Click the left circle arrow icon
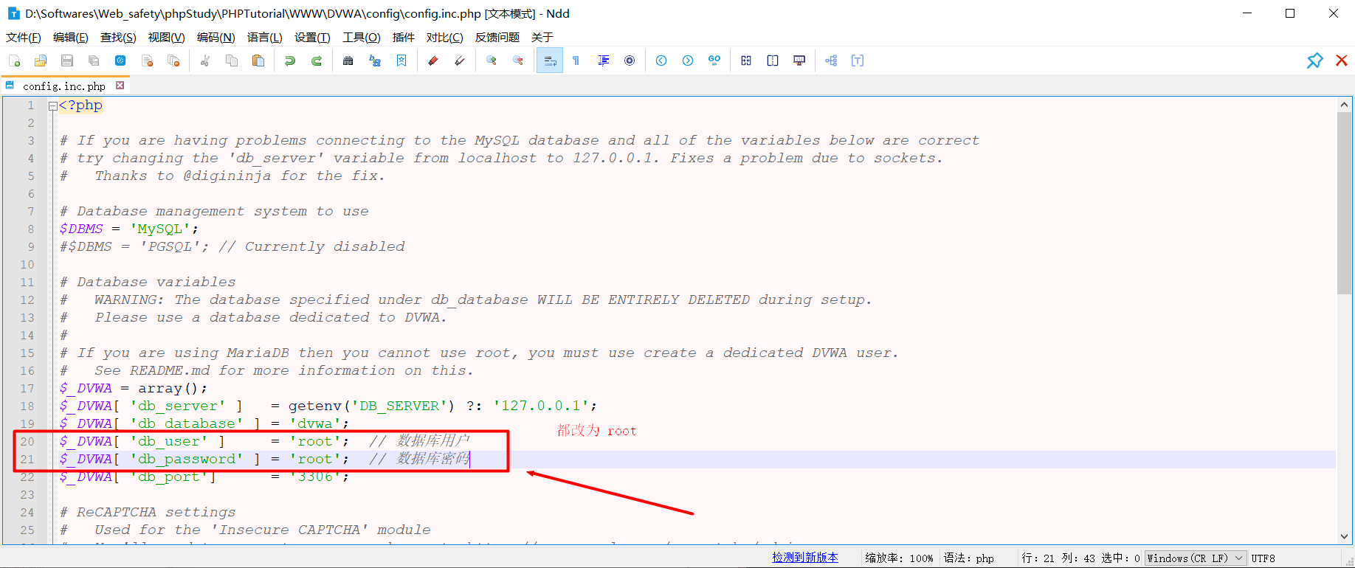Image resolution: width=1355 pixels, height=568 pixels. [661, 60]
